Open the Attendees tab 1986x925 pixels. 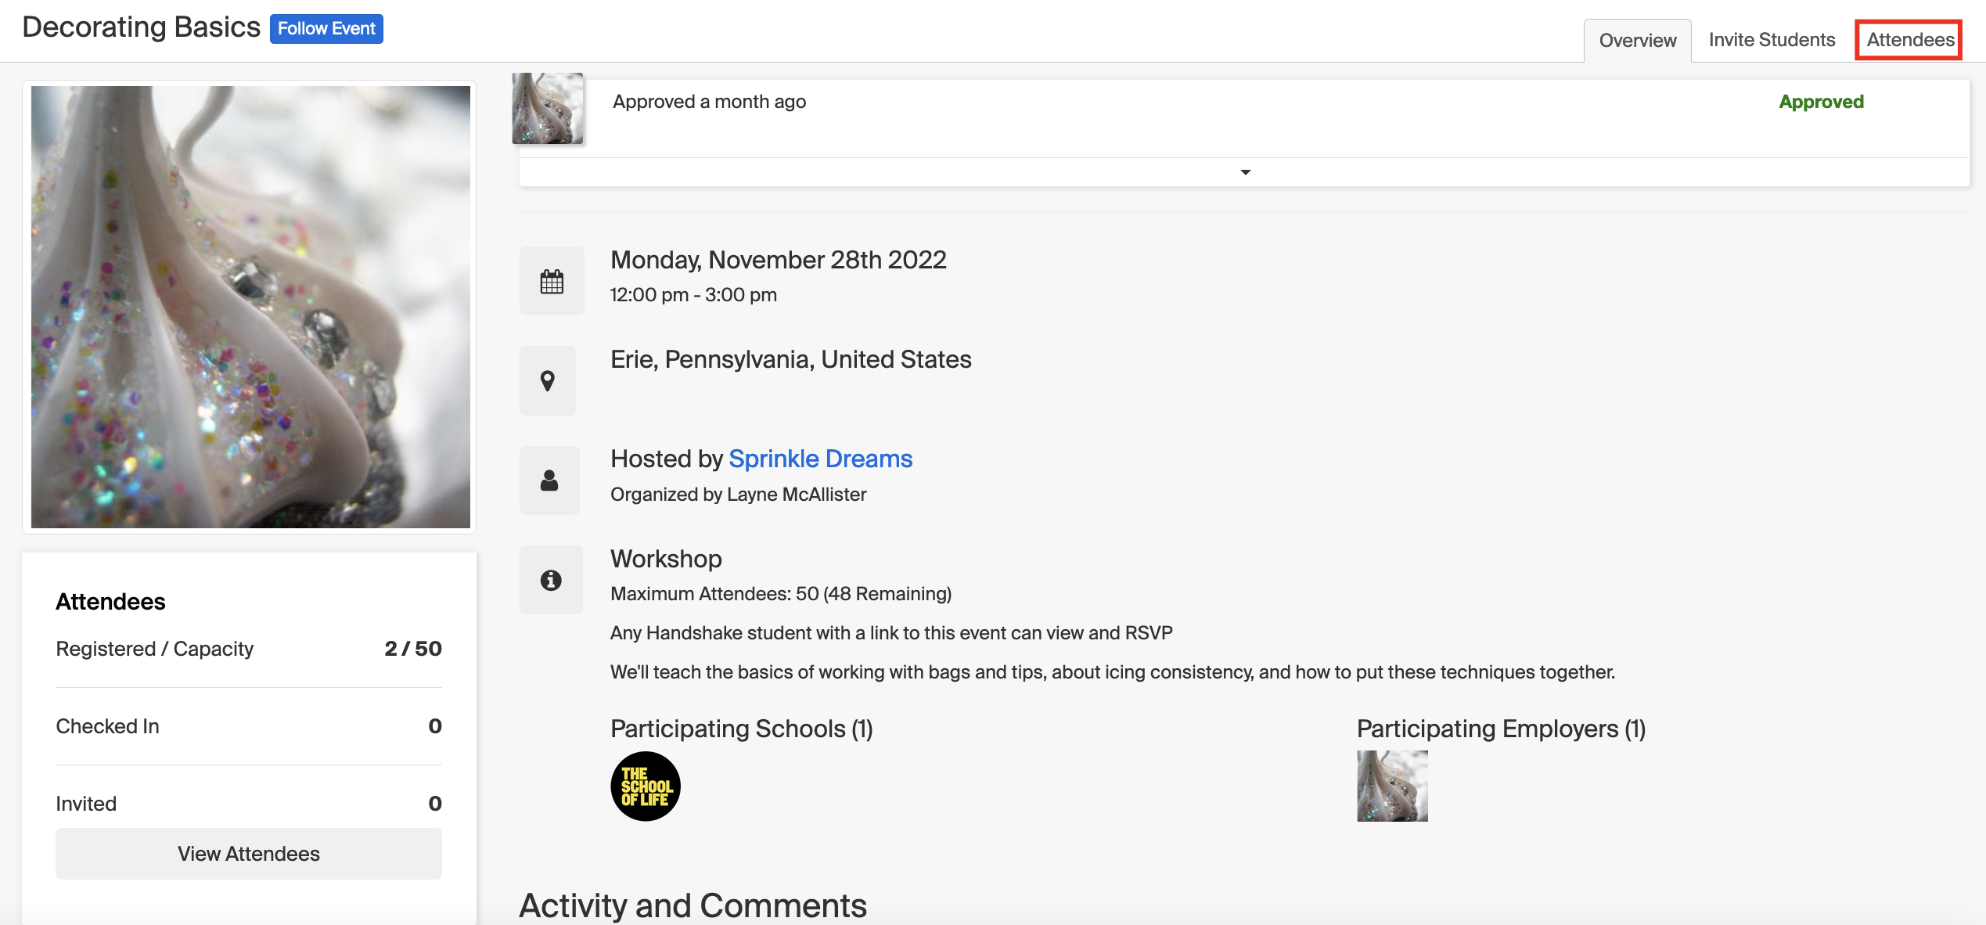pyautogui.click(x=1910, y=40)
